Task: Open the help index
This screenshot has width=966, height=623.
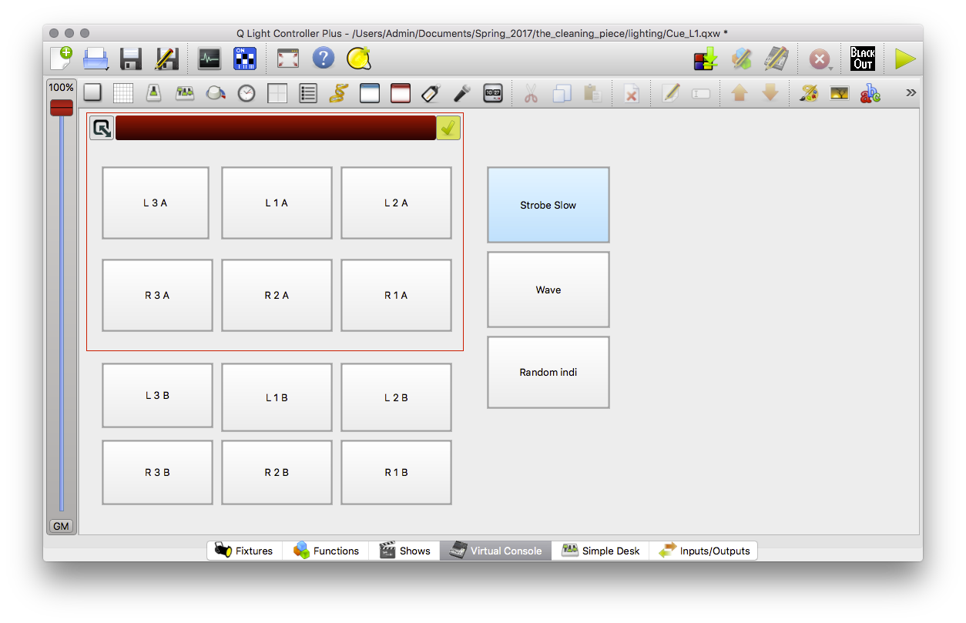Action: [324, 59]
